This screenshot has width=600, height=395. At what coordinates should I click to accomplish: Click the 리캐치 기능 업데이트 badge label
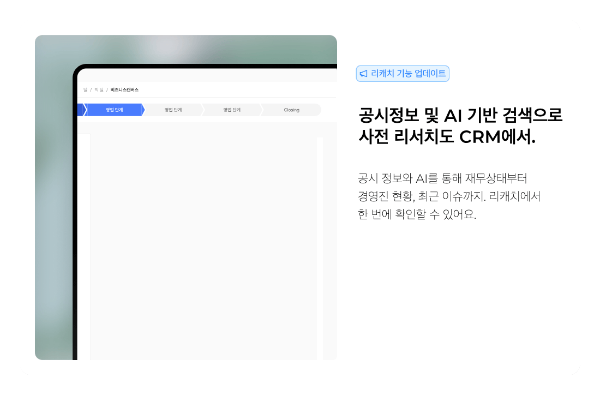[409, 74]
